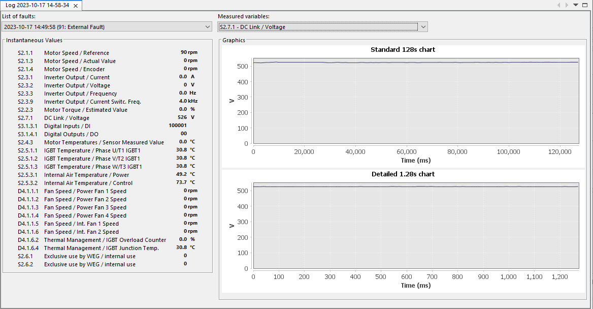Click the scroll tabs right arrow

point(567,5)
